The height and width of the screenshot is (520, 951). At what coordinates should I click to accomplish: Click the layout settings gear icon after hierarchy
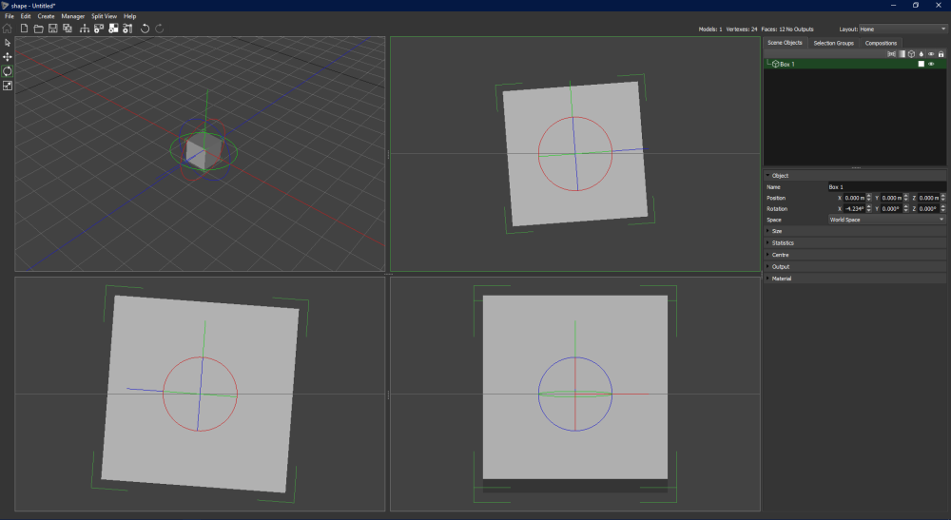pyautogui.click(x=99, y=29)
